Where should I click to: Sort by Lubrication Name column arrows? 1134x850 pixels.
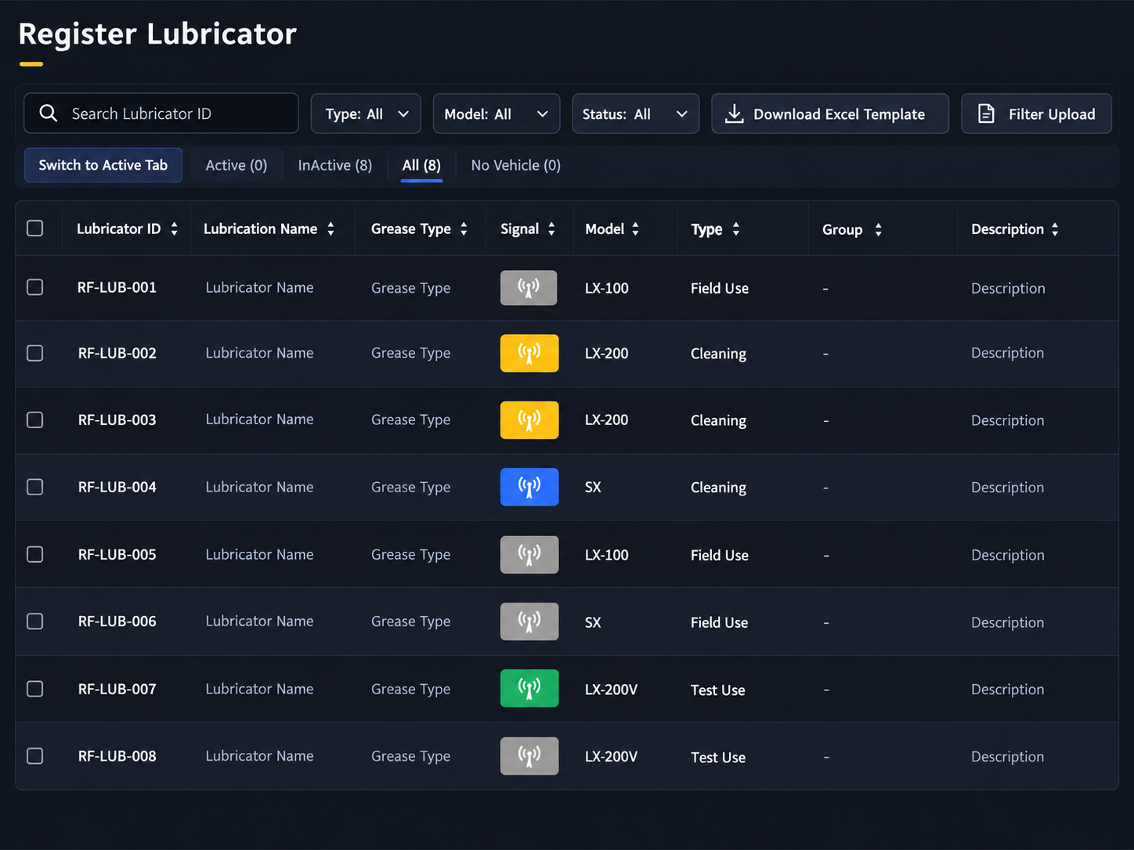pos(330,229)
